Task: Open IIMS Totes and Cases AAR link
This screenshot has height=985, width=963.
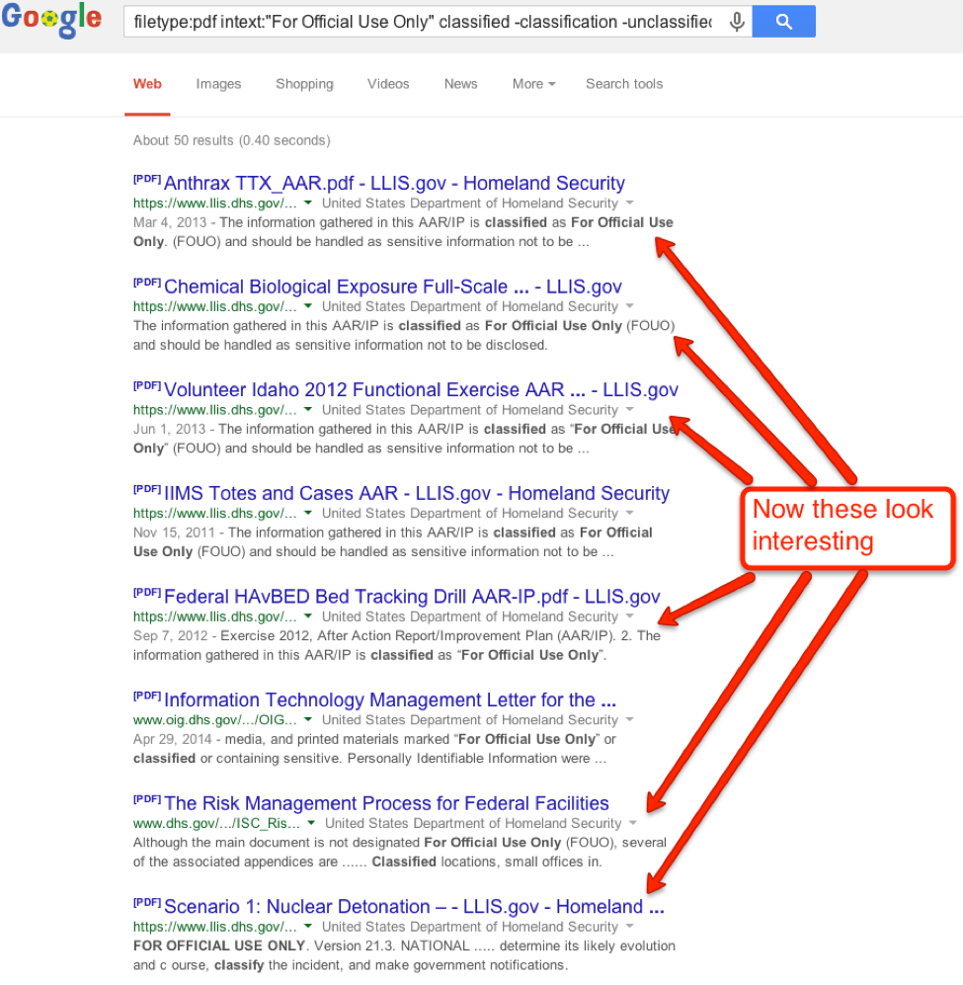Action: [x=416, y=493]
